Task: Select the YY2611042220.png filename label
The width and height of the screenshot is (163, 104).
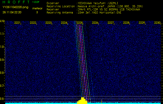Action: tap(15, 7)
